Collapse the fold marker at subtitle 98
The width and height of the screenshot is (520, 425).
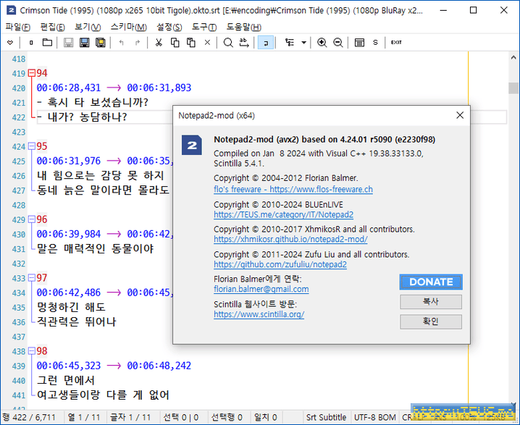31,351
